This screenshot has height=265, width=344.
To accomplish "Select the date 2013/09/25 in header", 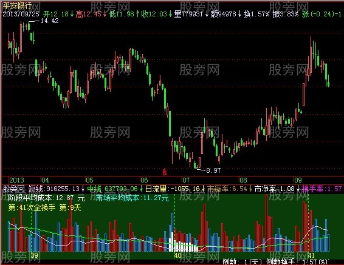I will (21, 14).
